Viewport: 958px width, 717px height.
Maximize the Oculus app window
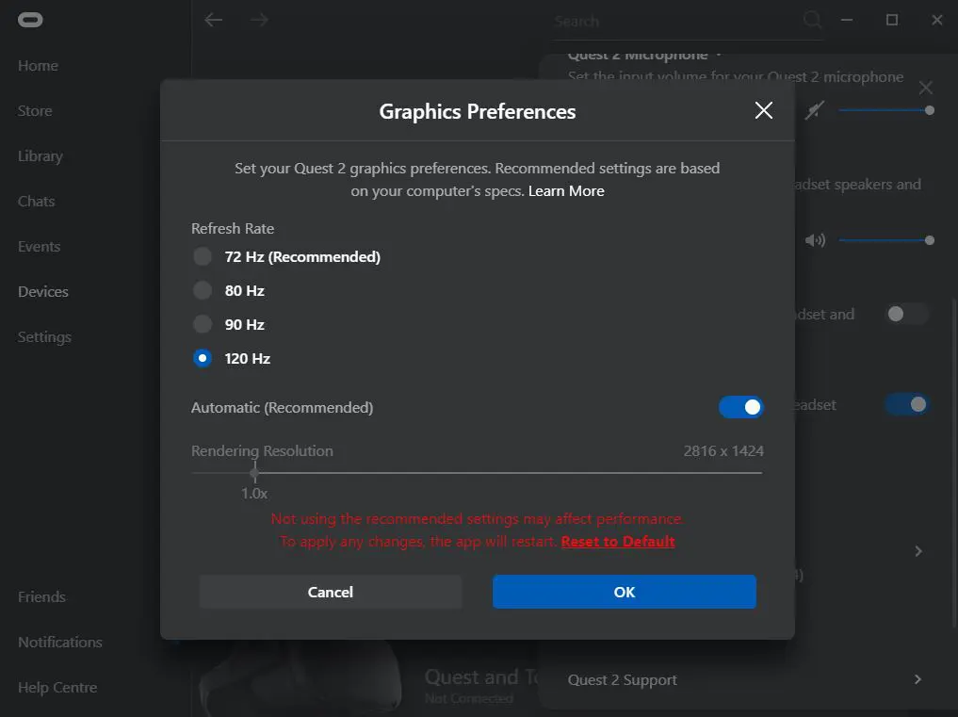[892, 20]
